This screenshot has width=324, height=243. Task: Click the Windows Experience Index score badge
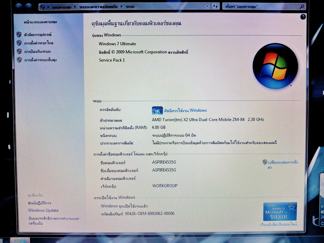[157, 111]
